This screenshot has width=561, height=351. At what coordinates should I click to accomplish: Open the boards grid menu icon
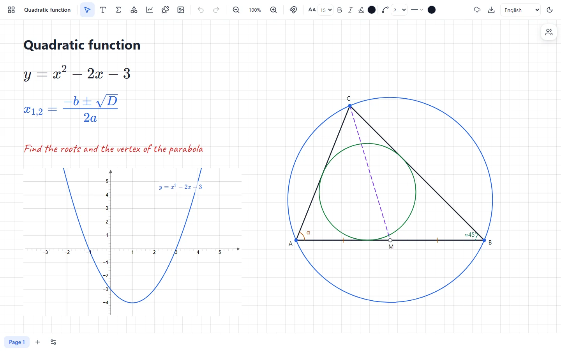pos(11,10)
